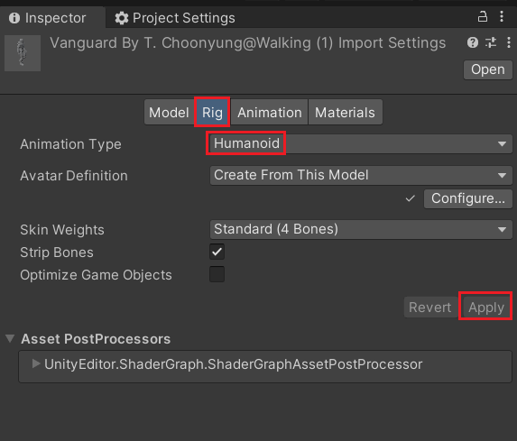Click the Skin Weights label
This screenshot has width=517, height=441.
tap(62, 230)
